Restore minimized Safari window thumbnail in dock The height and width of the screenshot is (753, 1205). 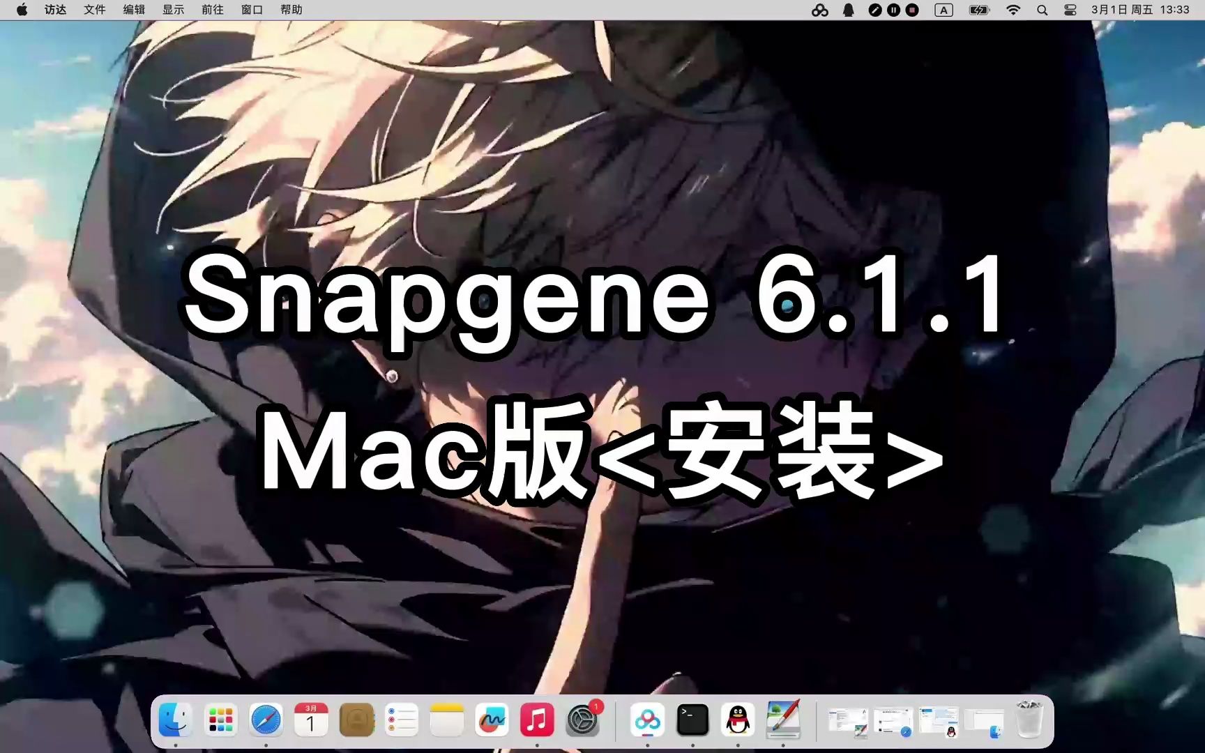893,722
